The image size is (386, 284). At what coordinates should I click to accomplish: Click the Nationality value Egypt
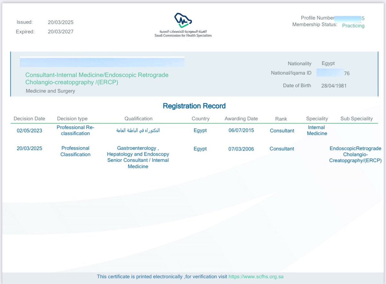[328, 63]
